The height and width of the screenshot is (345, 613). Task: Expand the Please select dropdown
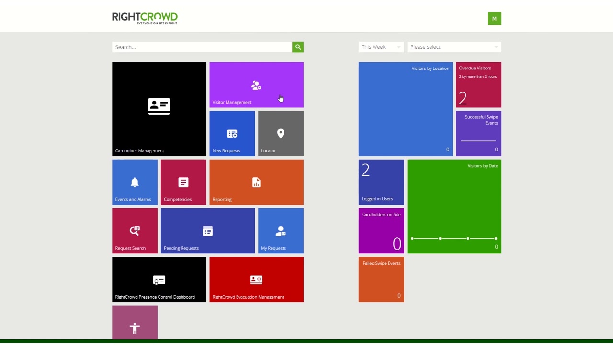[454, 47]
